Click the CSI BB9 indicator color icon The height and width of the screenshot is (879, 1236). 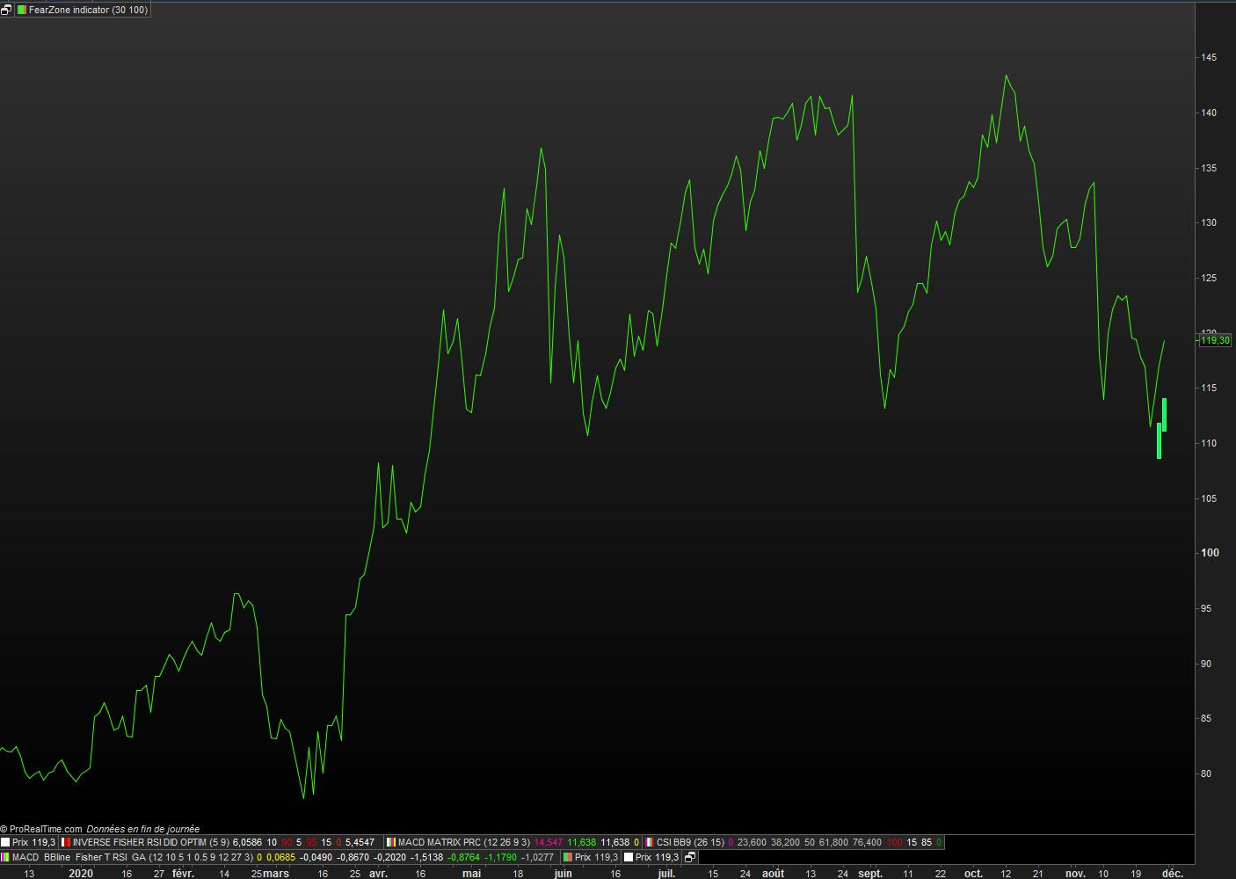(649, 842)
